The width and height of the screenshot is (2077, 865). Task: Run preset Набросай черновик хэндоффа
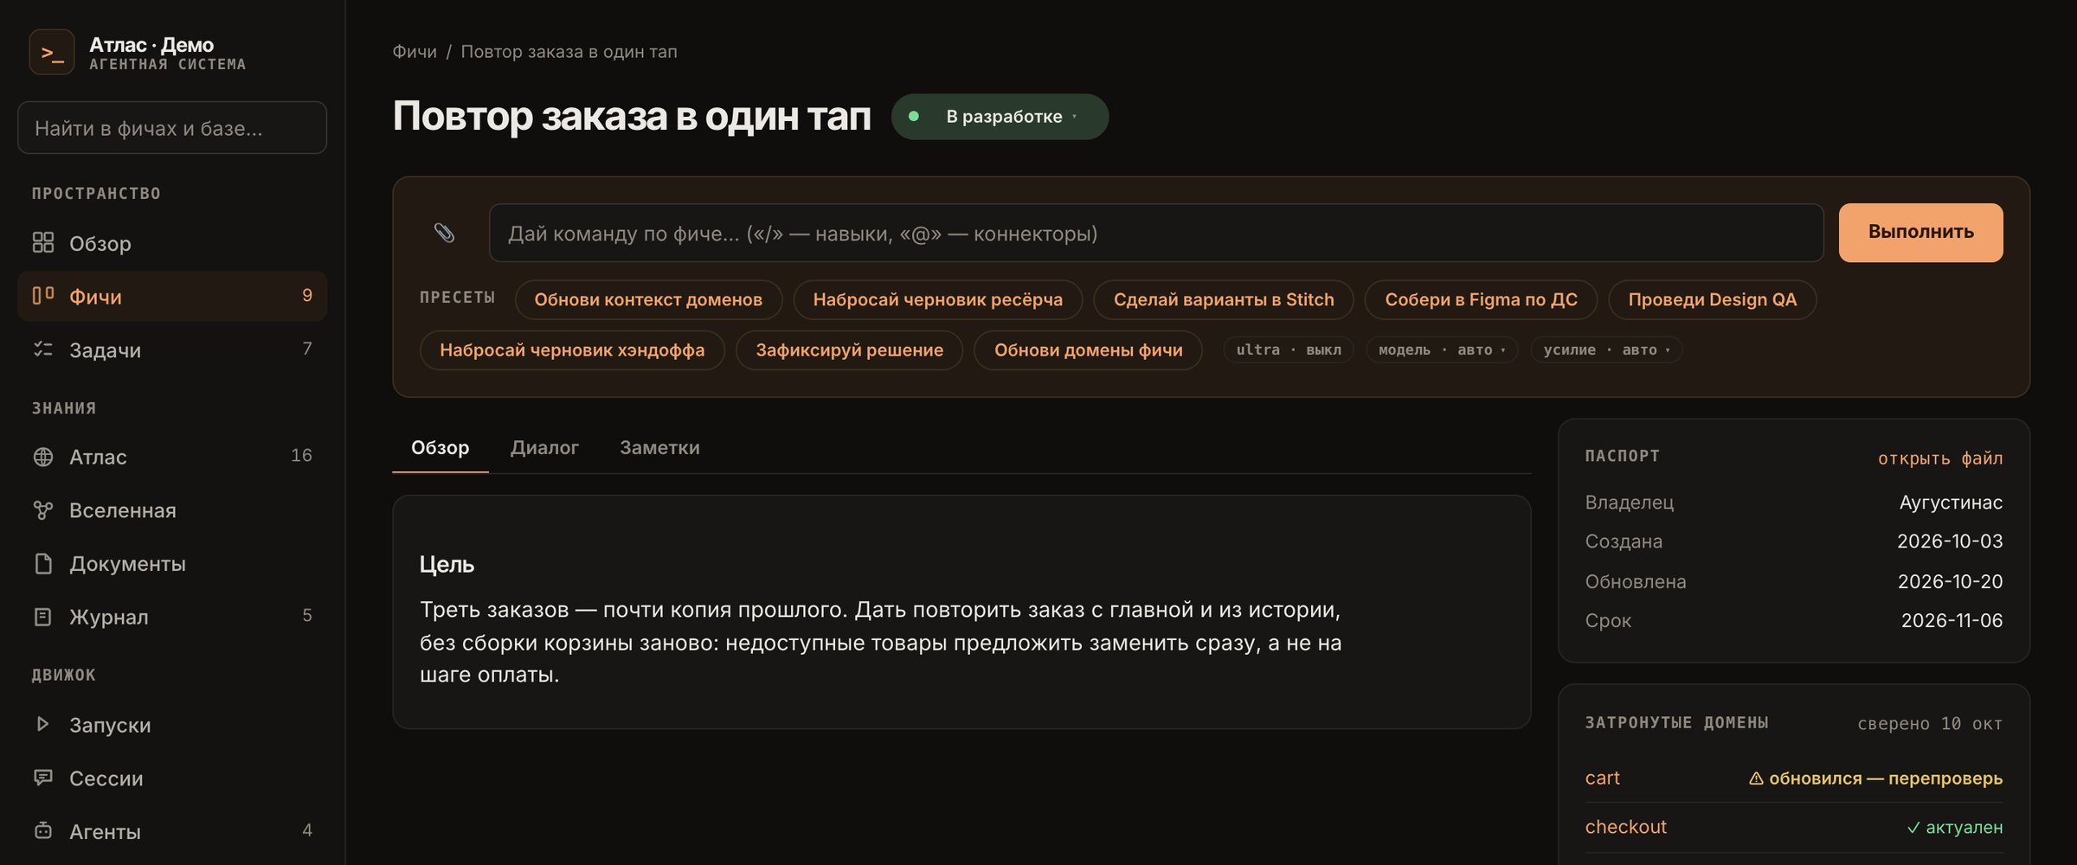point(572,350)
